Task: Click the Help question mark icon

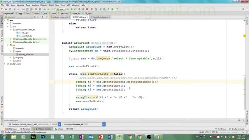Action: [x=117, y=9]
